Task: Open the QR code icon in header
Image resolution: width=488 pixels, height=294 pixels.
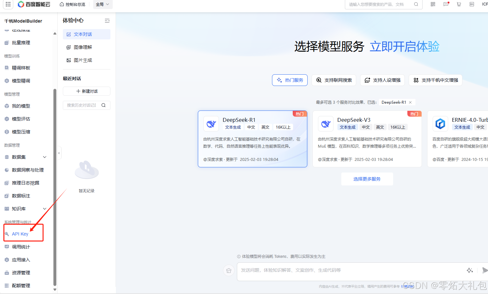Action: coord(433,4)
